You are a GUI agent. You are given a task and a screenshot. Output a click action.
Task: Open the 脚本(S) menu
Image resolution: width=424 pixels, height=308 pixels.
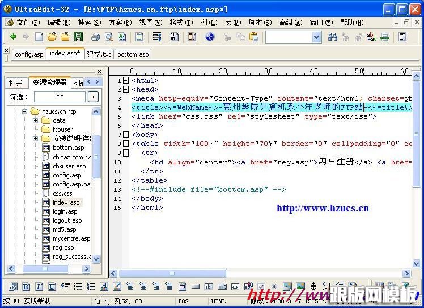tap(260, 23)
